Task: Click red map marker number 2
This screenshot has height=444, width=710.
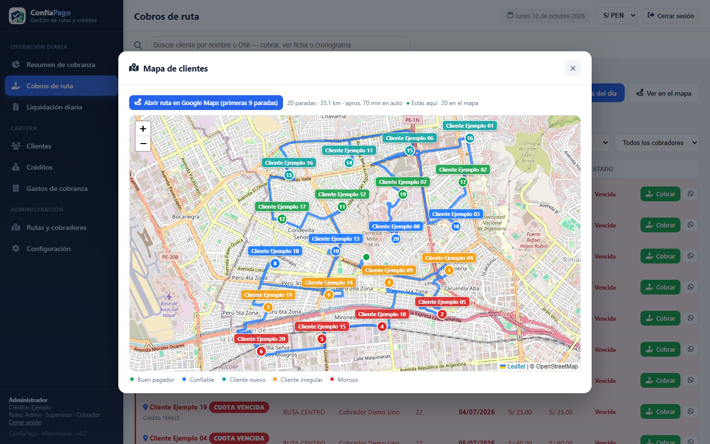Action: coord(442,314)
